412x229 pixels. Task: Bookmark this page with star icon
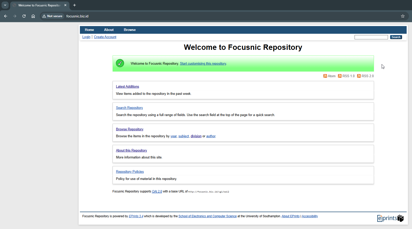pyautogui.click(x=403, y=16)
